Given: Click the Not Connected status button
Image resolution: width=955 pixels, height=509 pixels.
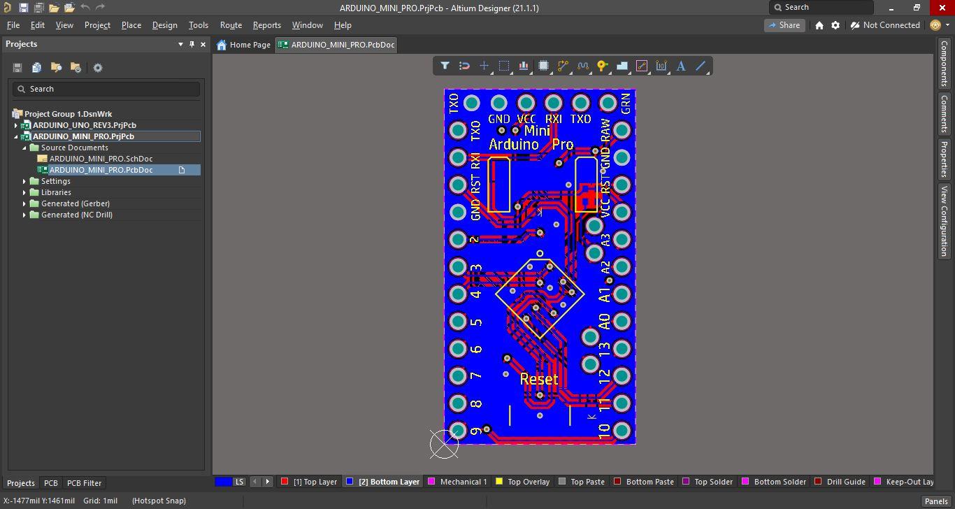Looking at the screenshot, I should (x=886, y=25).
